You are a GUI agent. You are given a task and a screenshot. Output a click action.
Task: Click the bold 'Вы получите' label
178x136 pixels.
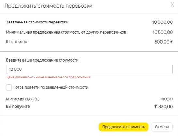click(18, 106)
